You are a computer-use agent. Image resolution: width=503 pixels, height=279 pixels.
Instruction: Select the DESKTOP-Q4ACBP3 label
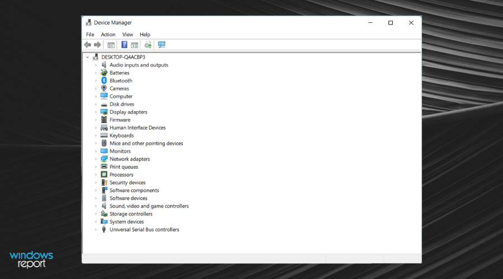(123, 57)
